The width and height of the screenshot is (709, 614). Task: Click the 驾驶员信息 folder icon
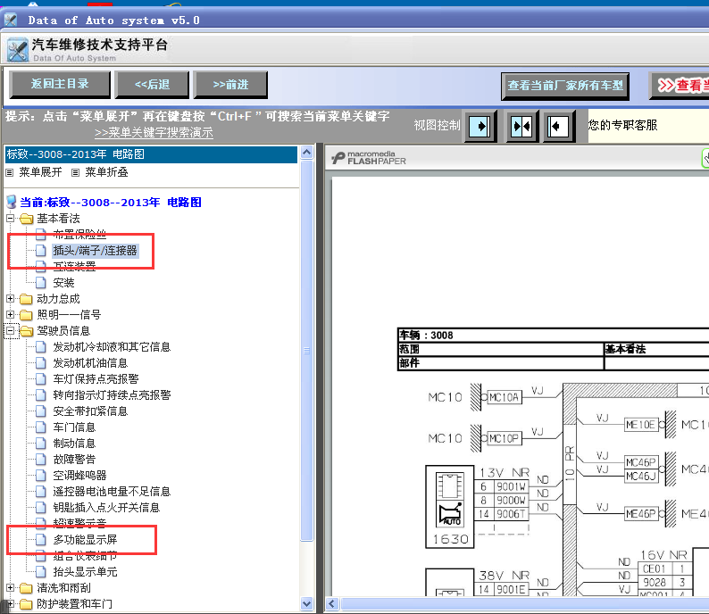pos(27,331)
